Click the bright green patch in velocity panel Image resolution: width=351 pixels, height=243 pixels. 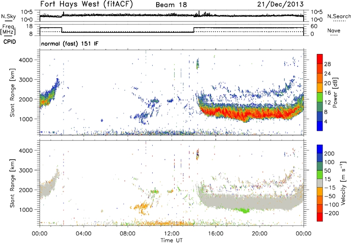(245, 211)
